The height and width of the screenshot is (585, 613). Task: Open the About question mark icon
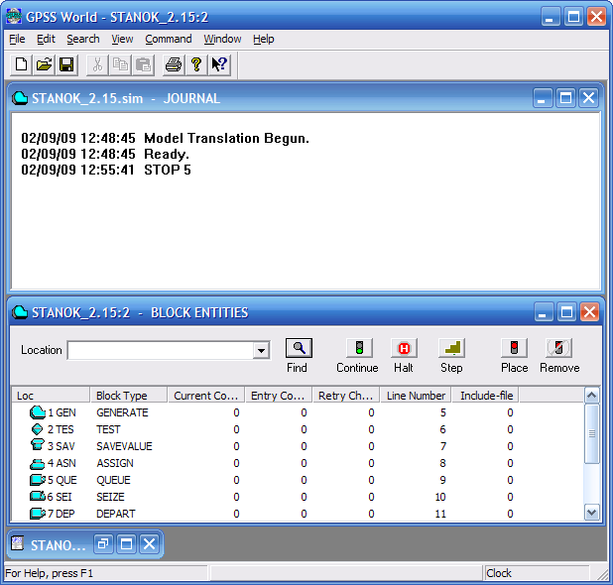pyautogui.click(x=196, y=64)
